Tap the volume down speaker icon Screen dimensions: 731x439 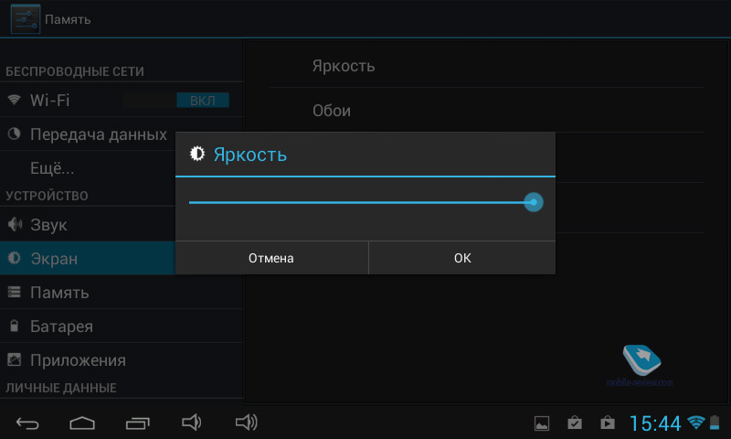tap(192, 423)
